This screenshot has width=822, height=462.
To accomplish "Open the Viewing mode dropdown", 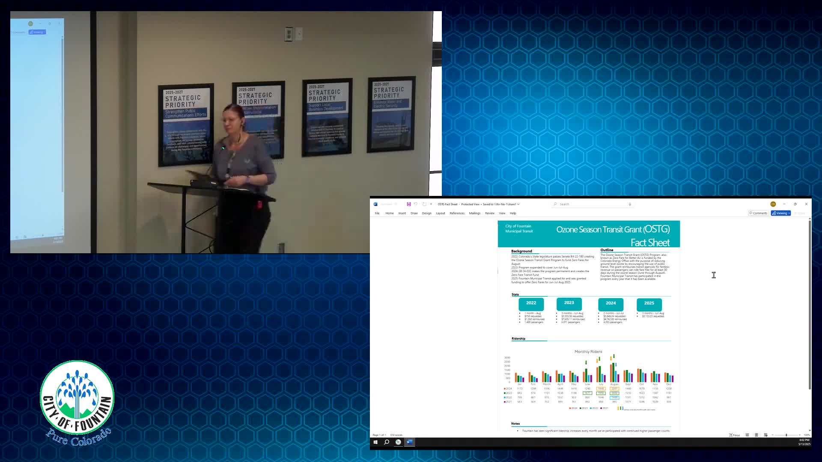I will (781, 213).
